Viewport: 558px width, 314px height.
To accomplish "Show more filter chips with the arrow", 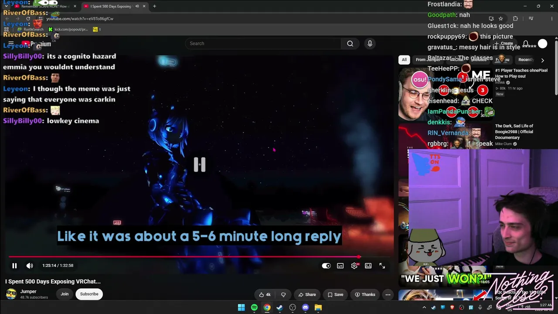I will (542, 60).
